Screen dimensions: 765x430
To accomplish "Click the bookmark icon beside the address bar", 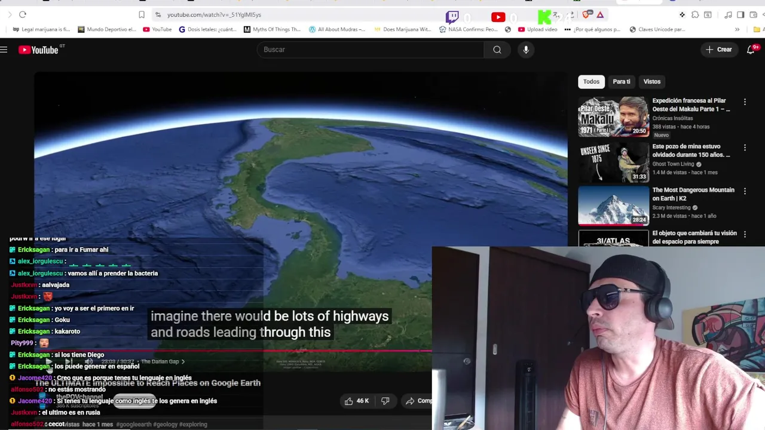I will [142, 14].
